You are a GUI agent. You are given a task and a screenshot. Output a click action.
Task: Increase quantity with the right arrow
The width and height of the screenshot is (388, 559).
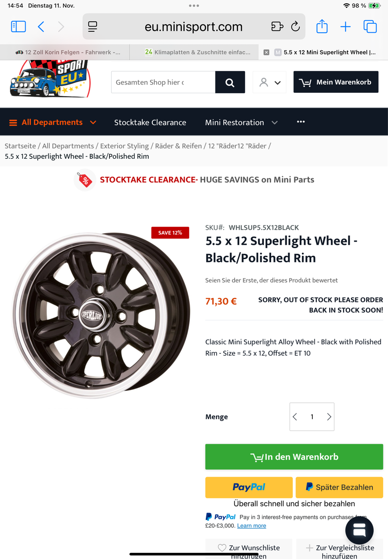coord(329,417)
